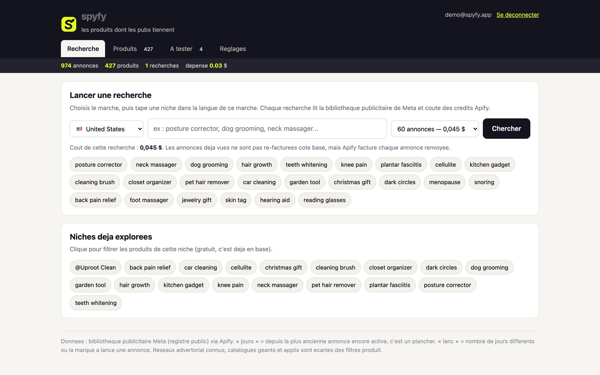Click the 1 recherches stat
Image resolution: width=600 pixels, height=375 pixels.
pyautogui.click(x=162, y=65)
